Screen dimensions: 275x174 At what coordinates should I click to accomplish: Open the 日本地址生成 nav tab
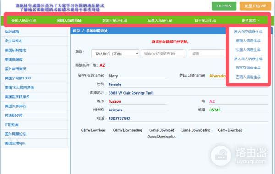point(205,21)
